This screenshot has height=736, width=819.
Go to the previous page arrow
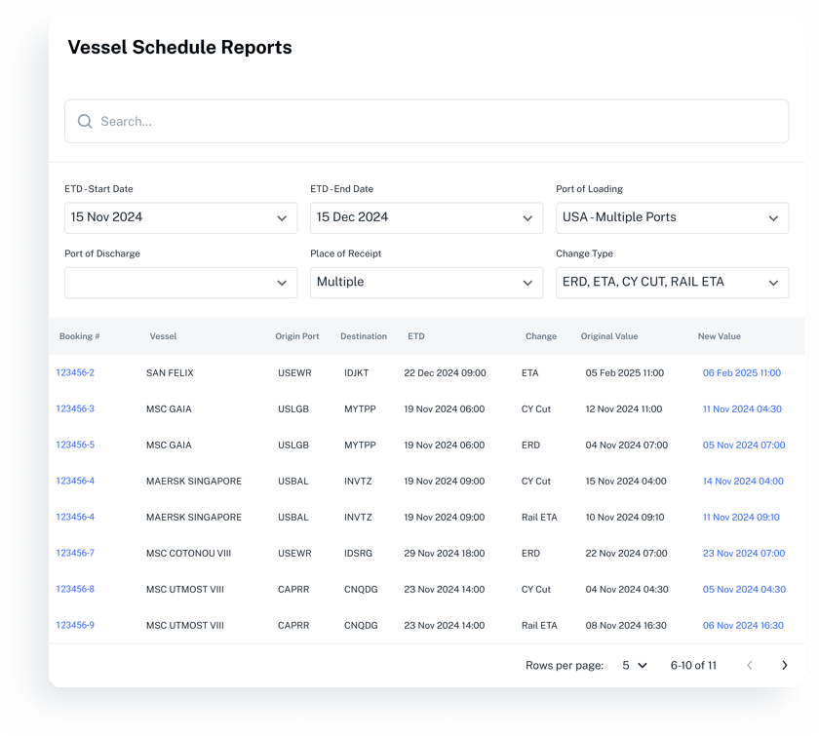tap(750, 666)
